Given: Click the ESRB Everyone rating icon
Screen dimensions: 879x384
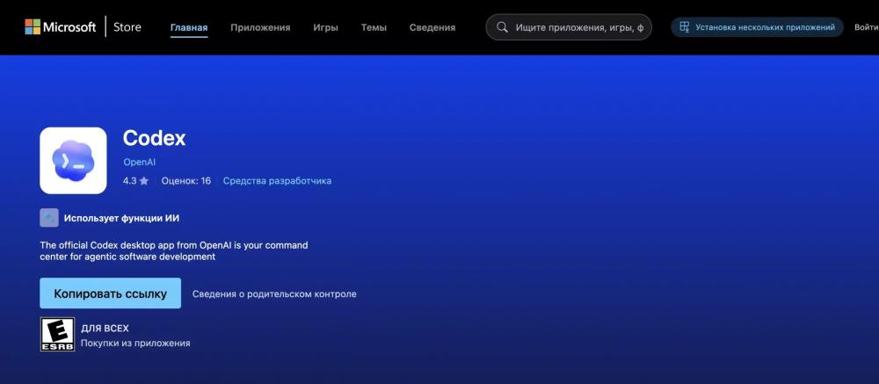Looking at the screenshot, I should click(57, 334).
